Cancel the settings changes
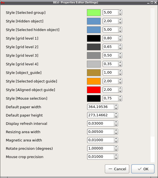 117,169
